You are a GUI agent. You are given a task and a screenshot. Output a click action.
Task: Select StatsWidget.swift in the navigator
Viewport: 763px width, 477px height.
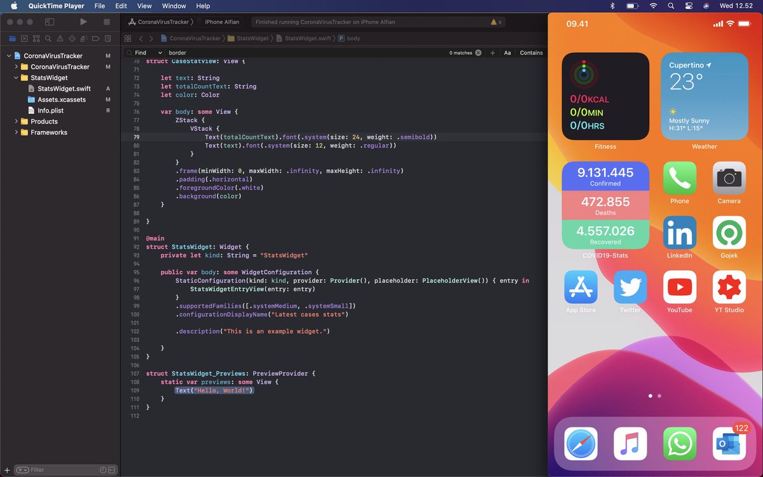[x=64, y=88]
